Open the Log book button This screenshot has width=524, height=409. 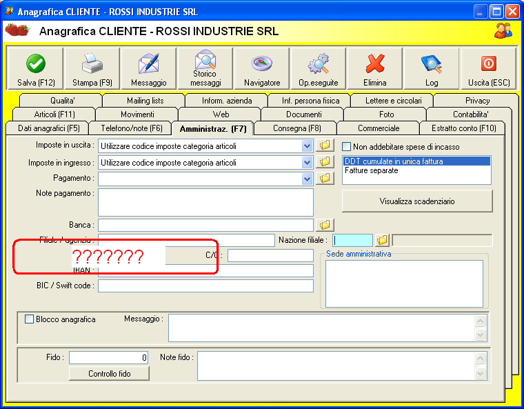pyautogui.click(x=432, y=69)
